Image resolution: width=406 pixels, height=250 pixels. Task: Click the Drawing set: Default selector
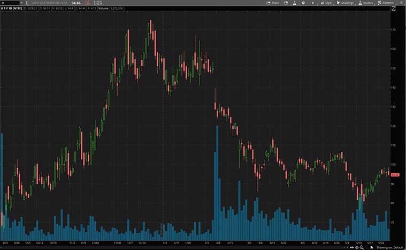click(x=389, y=247)
